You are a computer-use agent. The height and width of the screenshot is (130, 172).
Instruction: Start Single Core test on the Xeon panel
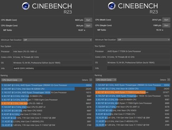tap(88, 25)
